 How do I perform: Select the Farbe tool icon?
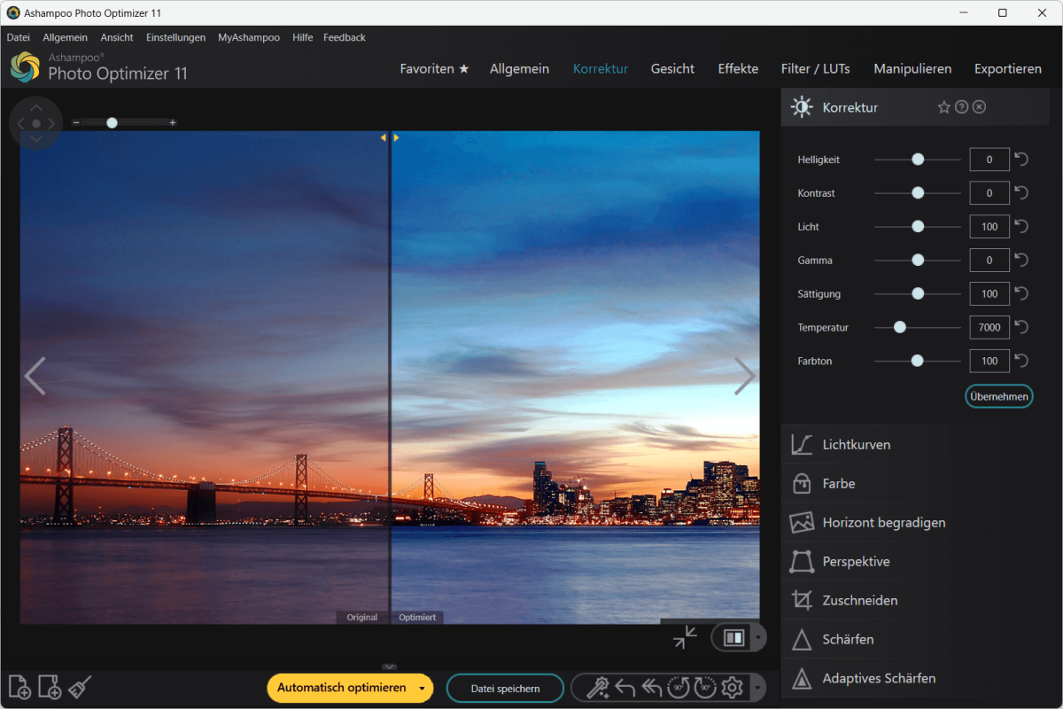click(x=802, y=483)
